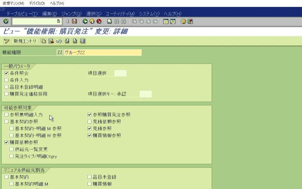Click the グループZZ description field
302x189 pixels.
click(x=103, y=53)
